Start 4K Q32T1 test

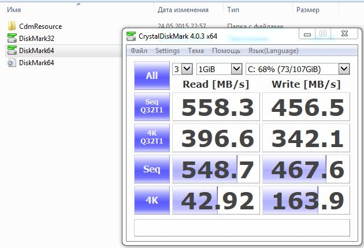tap(152, 138)
